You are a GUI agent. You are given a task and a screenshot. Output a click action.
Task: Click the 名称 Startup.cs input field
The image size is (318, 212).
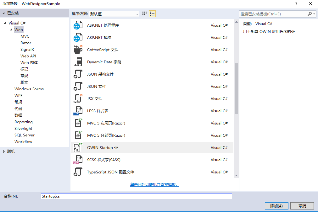coord(137,196)
